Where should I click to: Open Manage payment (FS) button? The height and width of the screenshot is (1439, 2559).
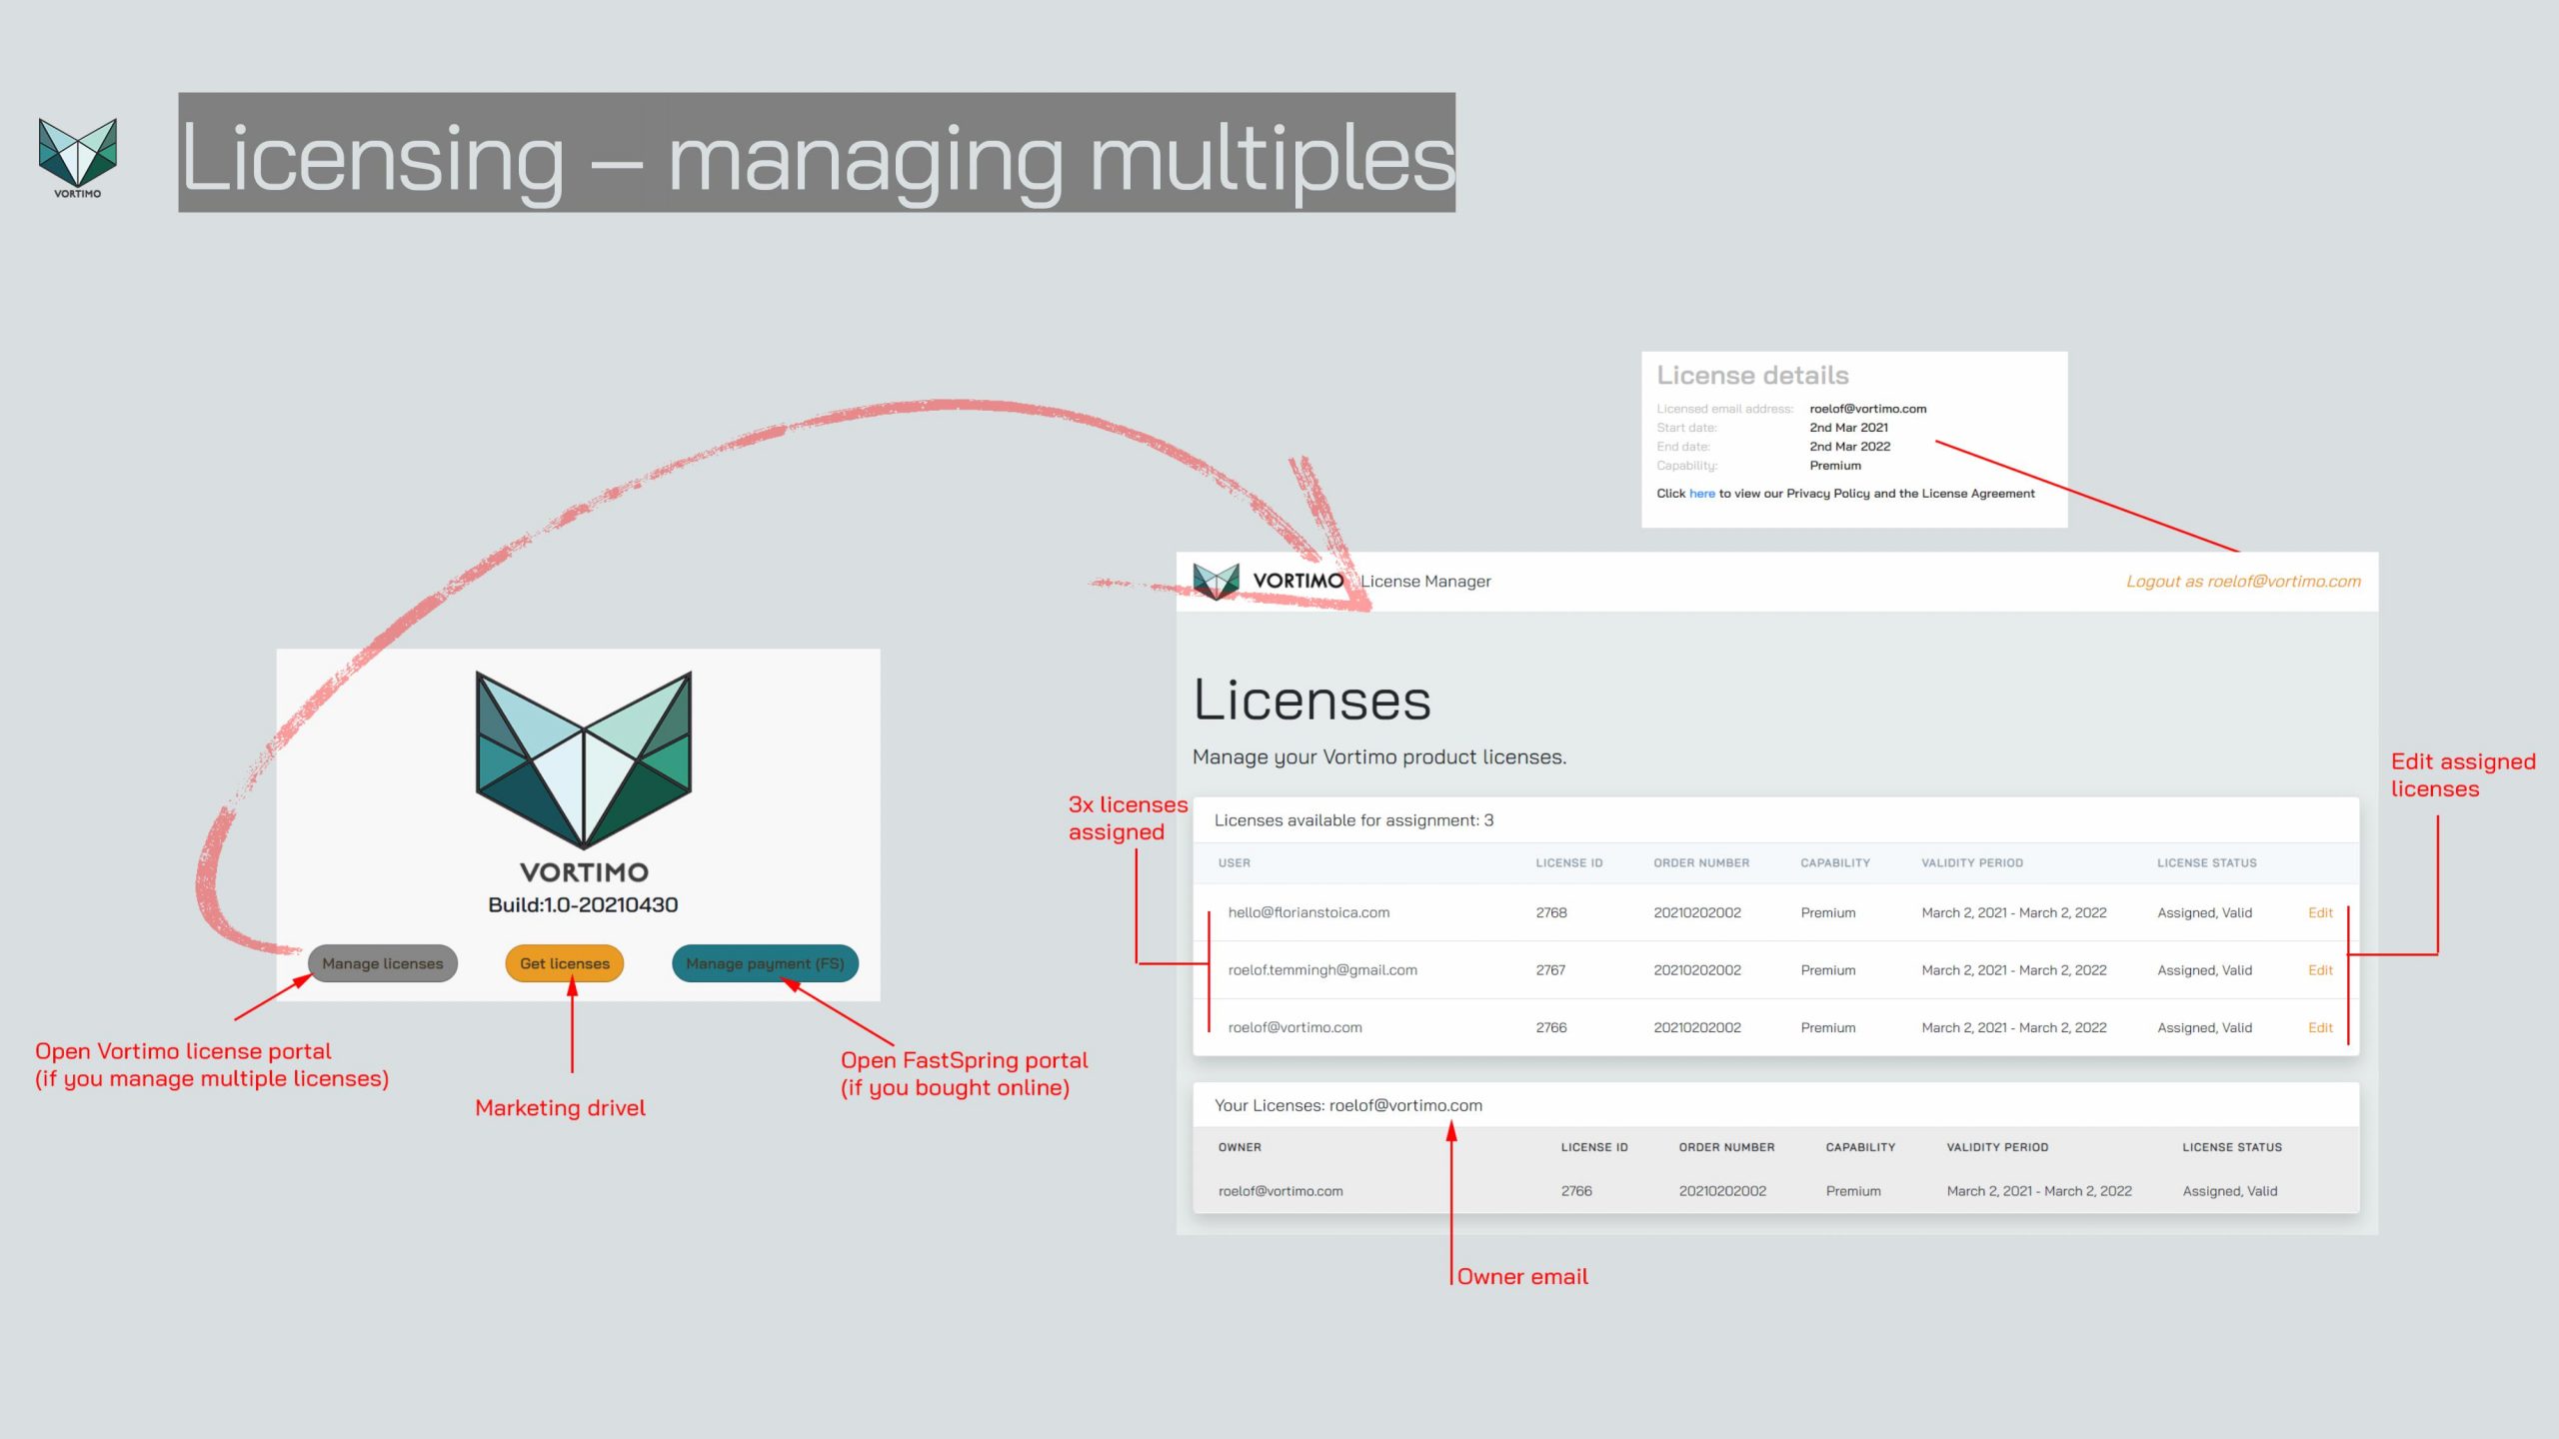click(x=766, y=963)
